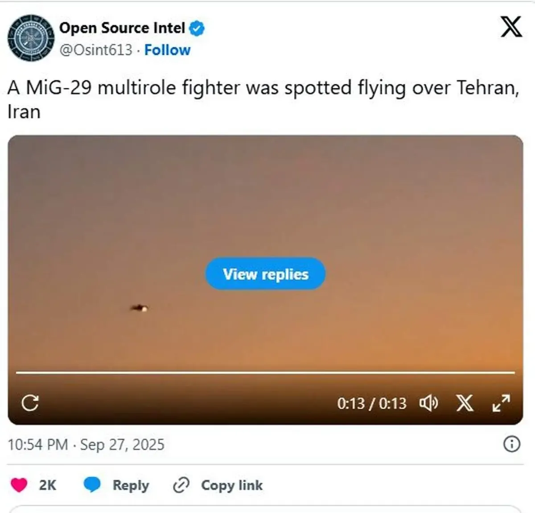Copy link using the chain icon
Screen dimensions: 535x513
coord(181,485)
